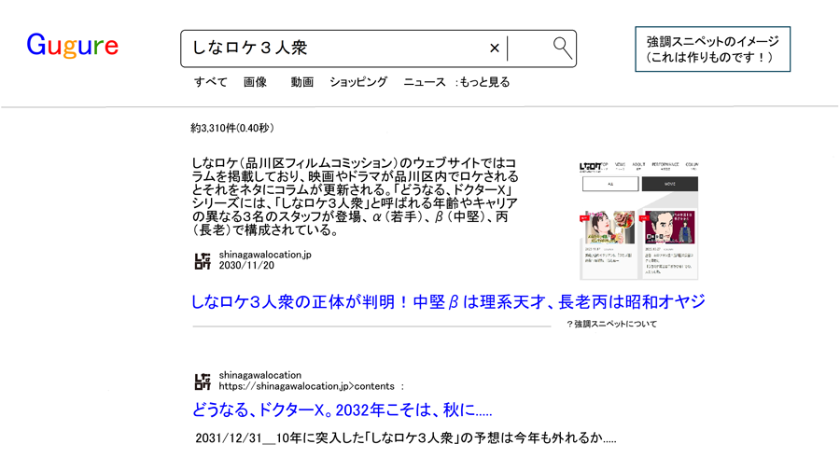The image size is (840, 472).
Task: Select the すべて tab
Action: [x=211, y=82]
